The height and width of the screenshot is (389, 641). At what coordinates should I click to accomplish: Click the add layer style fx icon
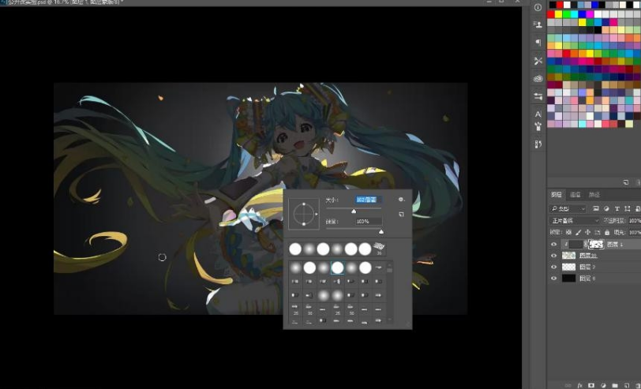pyautogui.click(x=579, y=385)
